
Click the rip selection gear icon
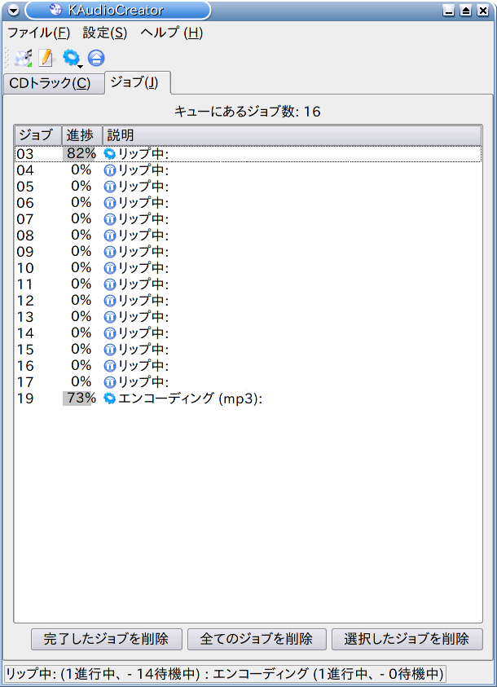70,57
